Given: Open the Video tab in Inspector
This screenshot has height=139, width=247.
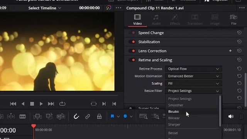Looking at the screenshot, I should (x=137, y=20).
